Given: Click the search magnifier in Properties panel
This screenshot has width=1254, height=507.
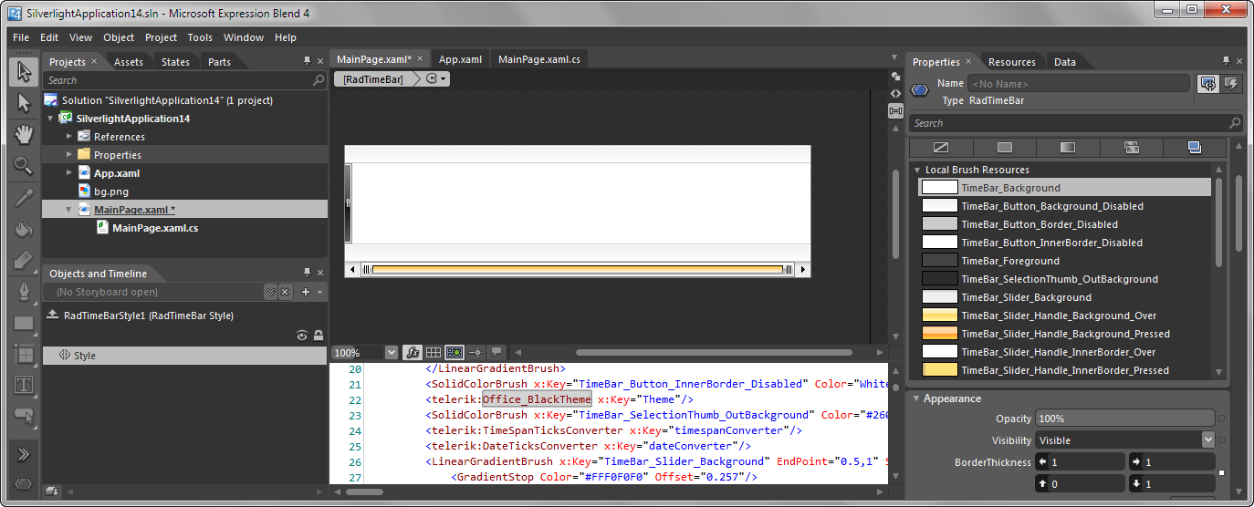Looking at the screenshot, I should [x=1235, y=123].
